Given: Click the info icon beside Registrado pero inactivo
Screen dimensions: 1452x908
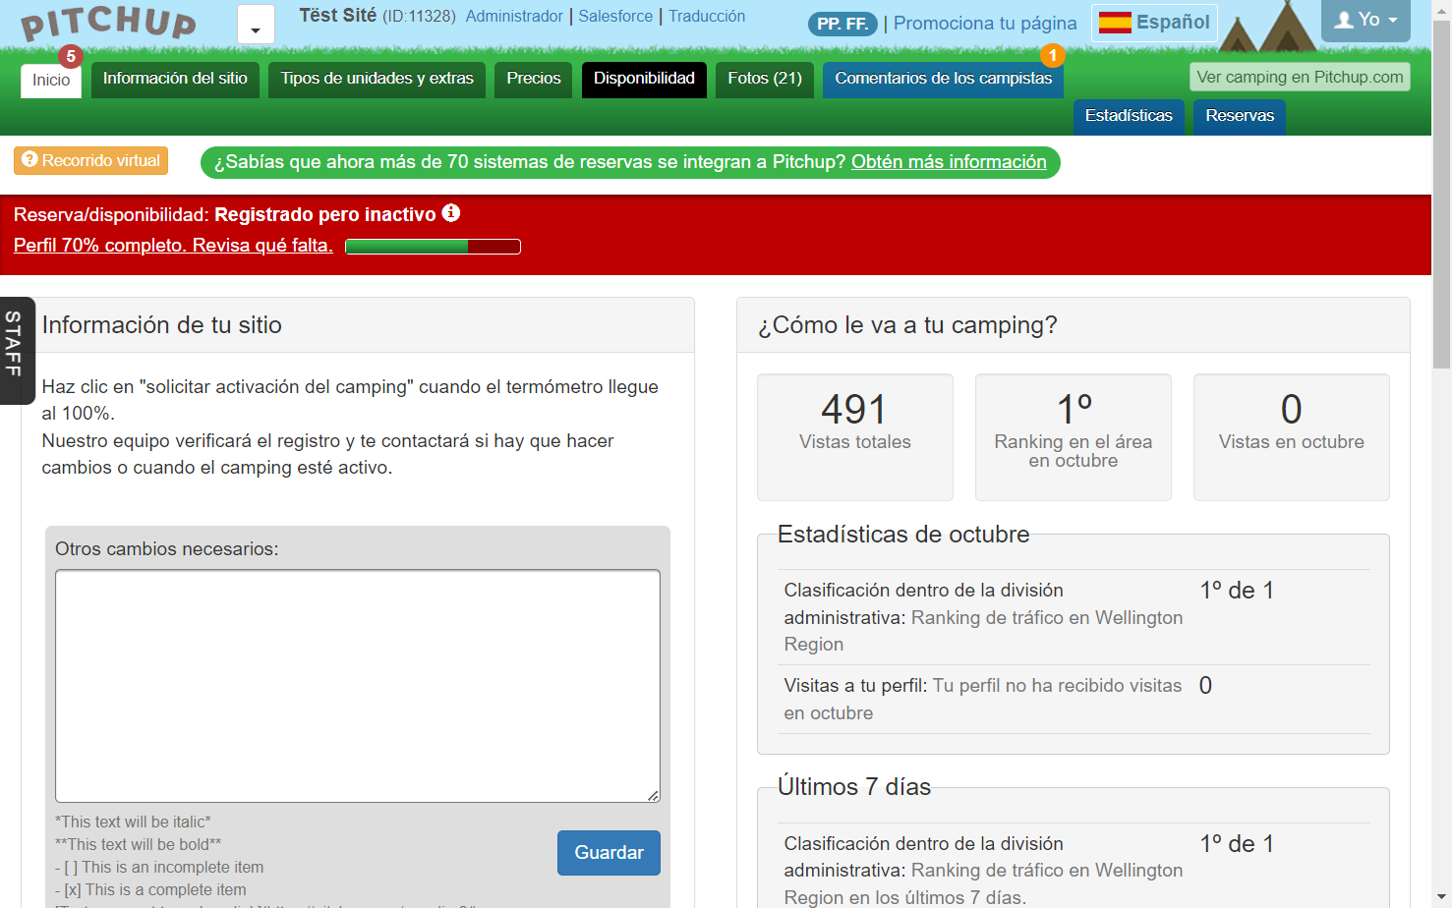Looking at the screenshot, I should pyautogui.click(x=451, y=213).
